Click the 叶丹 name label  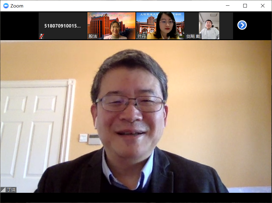click(141, 36)
